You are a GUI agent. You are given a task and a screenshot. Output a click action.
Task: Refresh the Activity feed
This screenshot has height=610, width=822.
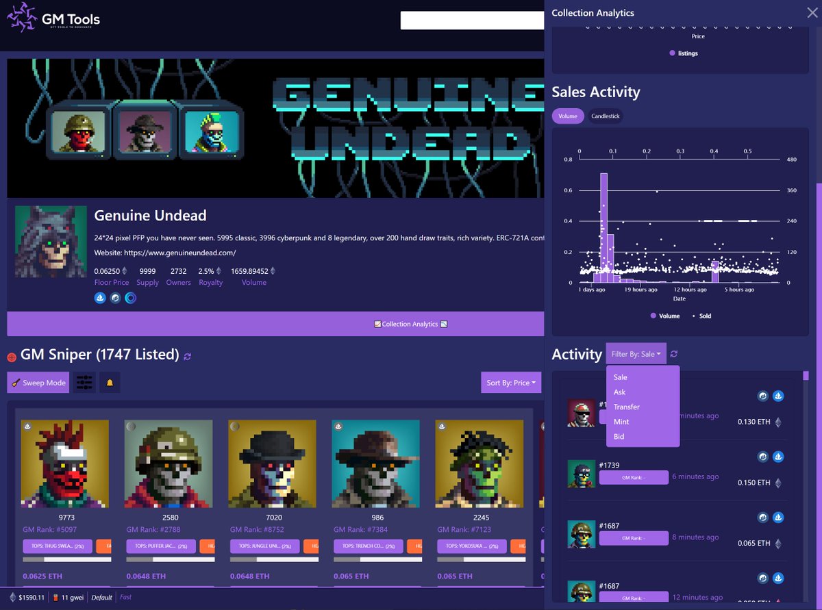674,354
